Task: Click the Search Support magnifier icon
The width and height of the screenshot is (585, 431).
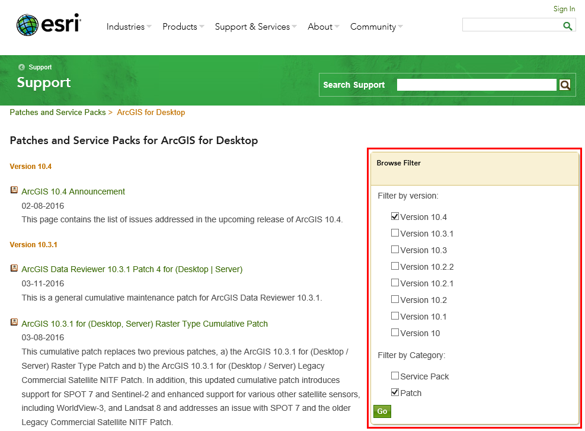Action: [x=564, y=85]
